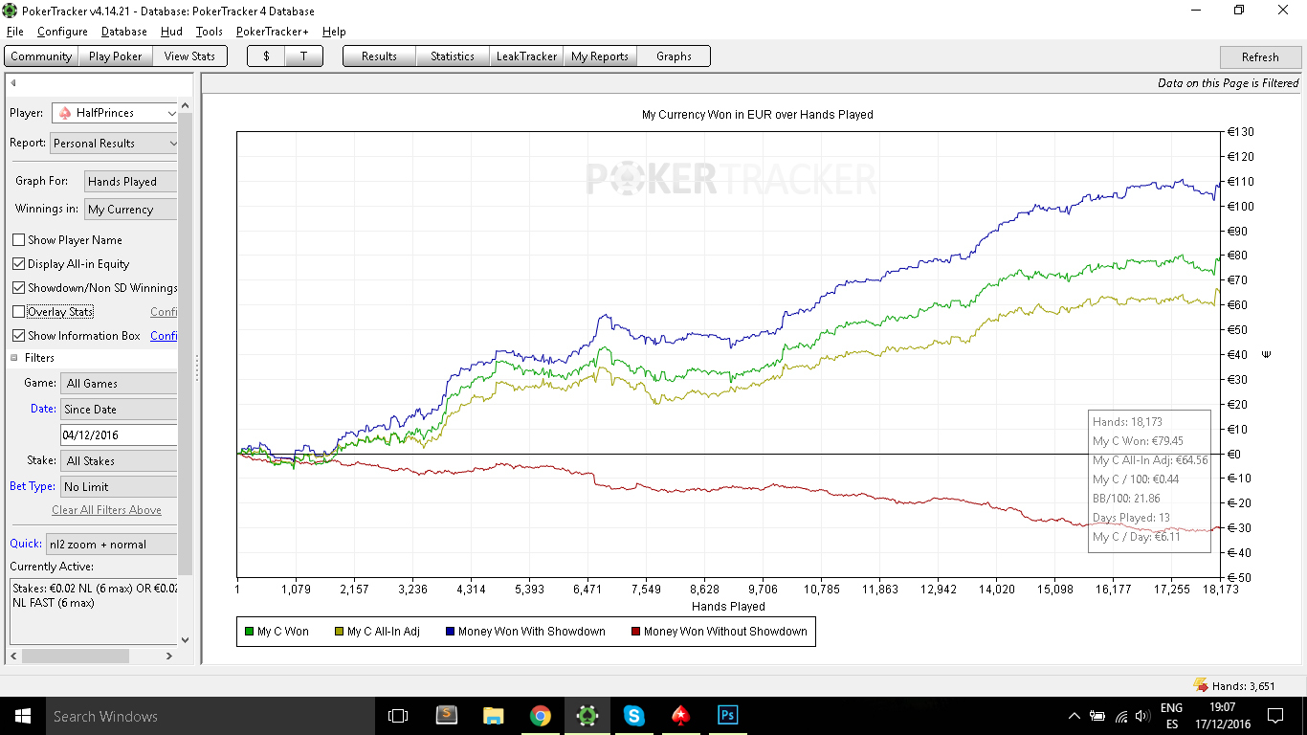Open the Statistics tab
Screen dimensions: 1307x735
[x=453, y=56]
